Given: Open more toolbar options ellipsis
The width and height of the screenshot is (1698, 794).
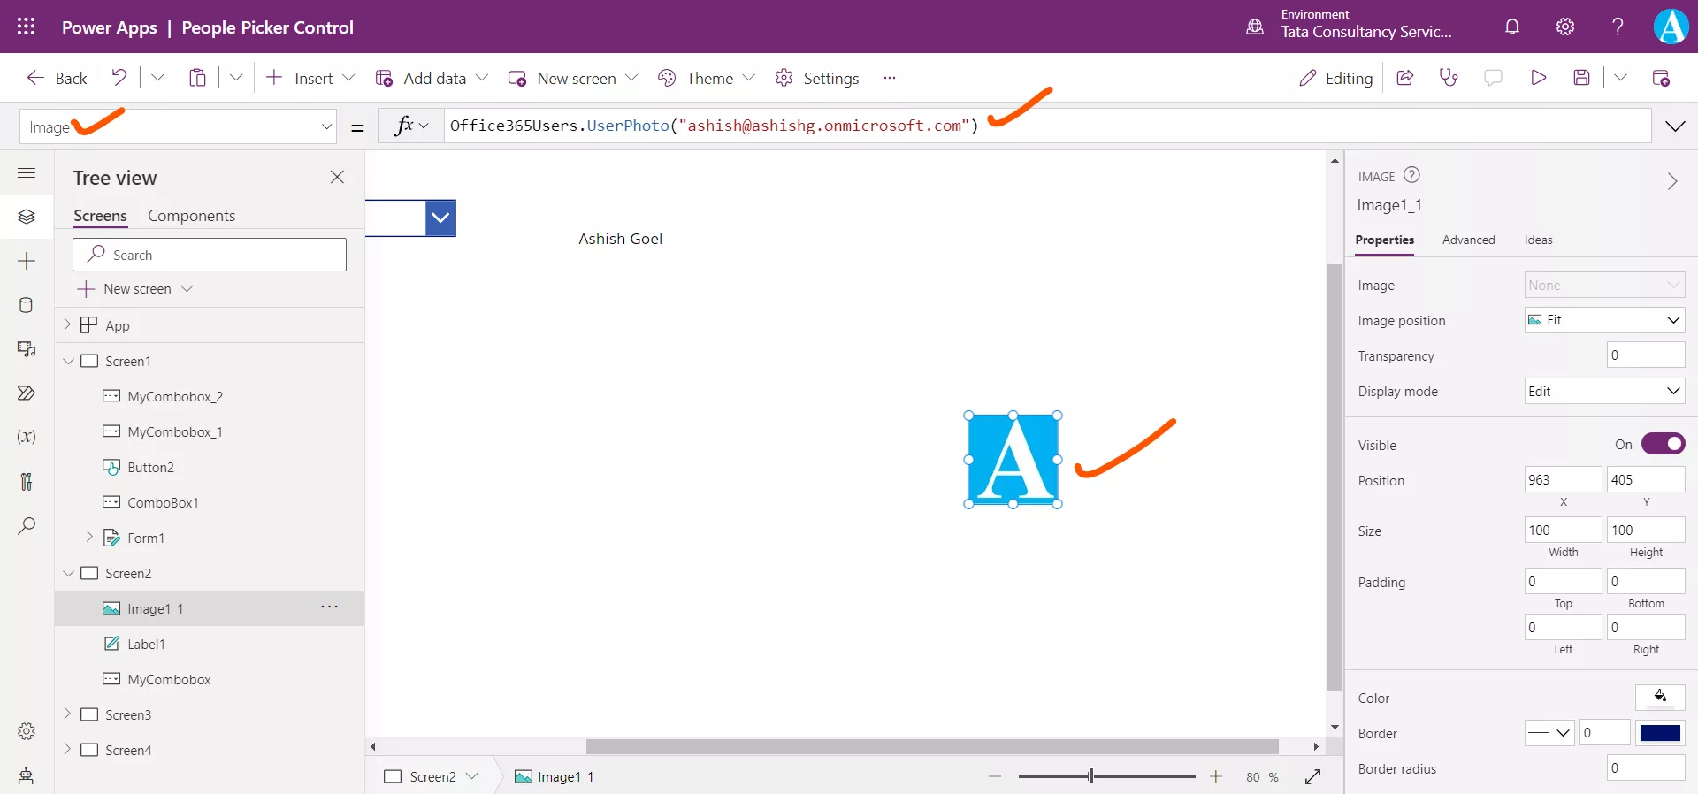Looking at the screenshot, I should coord(890,78).
